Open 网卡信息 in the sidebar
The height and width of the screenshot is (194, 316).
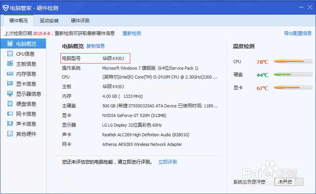23,114
